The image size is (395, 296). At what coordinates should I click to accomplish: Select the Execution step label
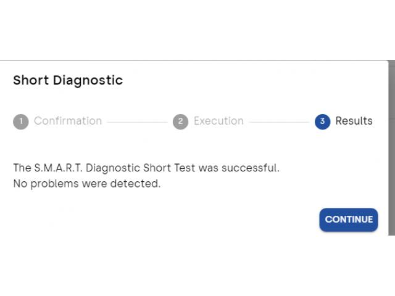click(218, 121)
